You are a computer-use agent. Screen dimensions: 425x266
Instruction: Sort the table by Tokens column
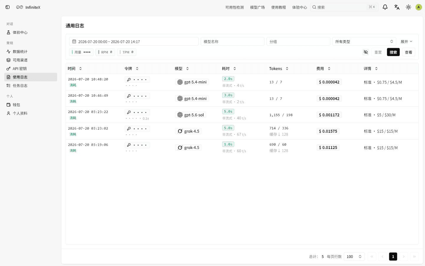pyautogui.click(x=279, y=69)
